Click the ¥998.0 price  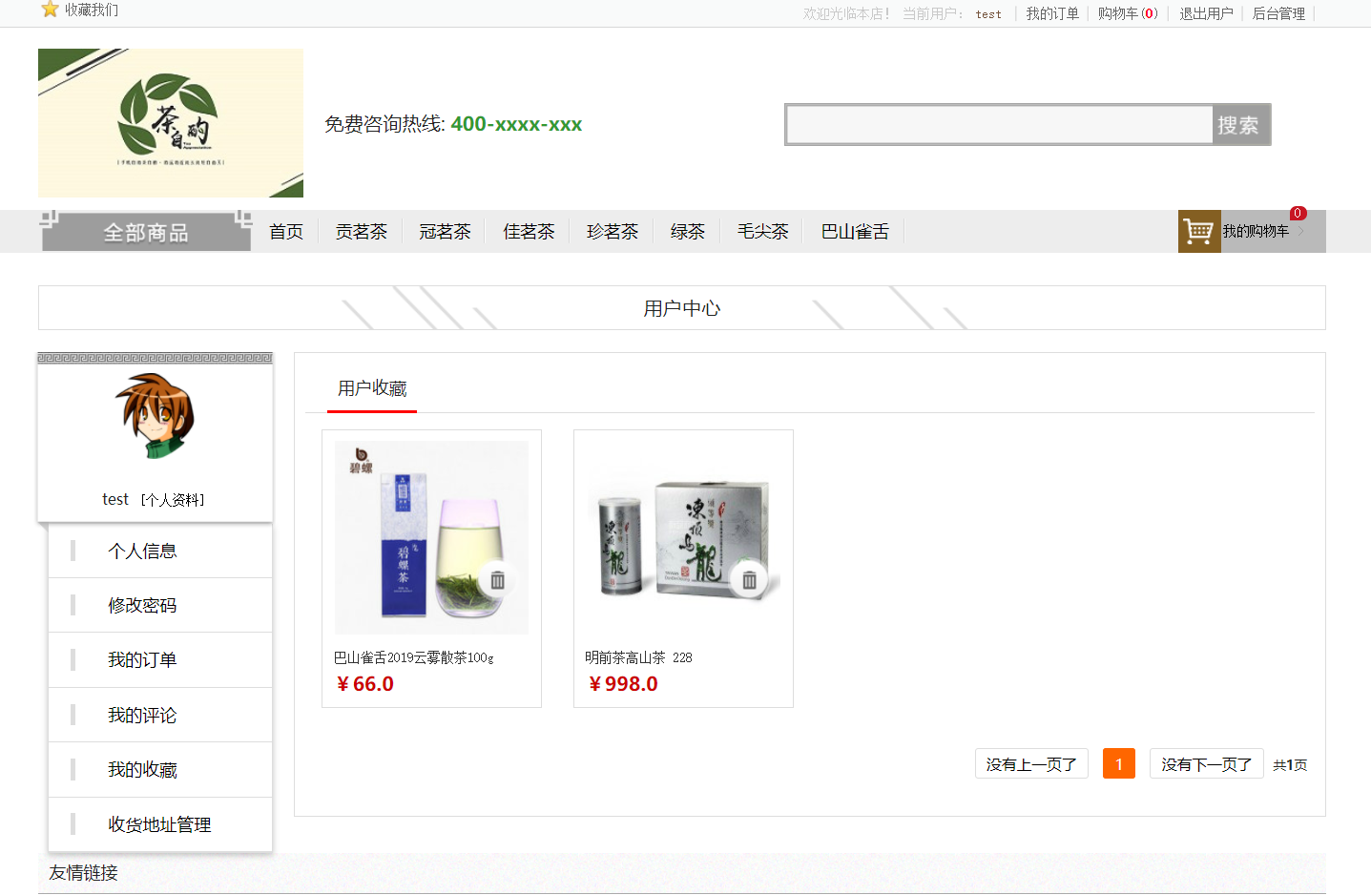click(623, 683)
